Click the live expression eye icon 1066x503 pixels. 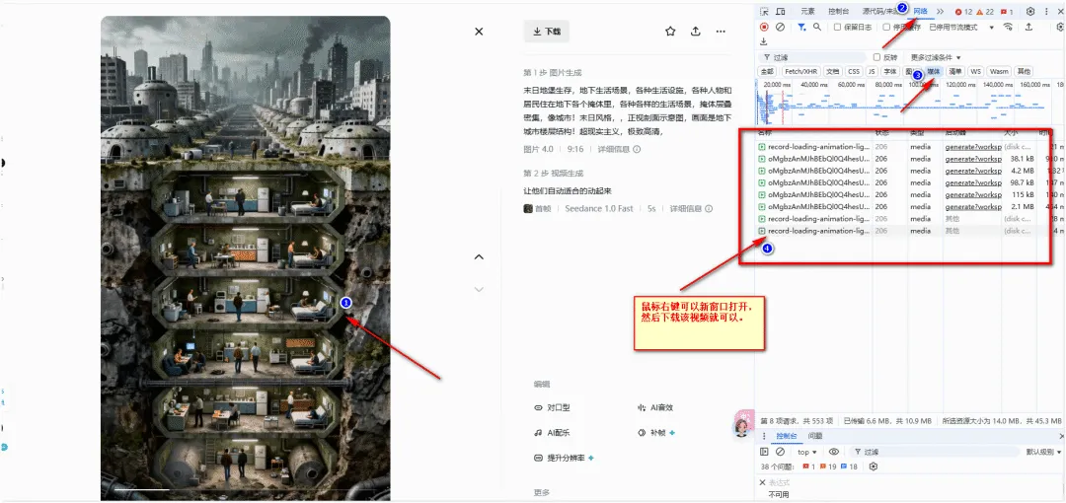[x=833, y=452]
